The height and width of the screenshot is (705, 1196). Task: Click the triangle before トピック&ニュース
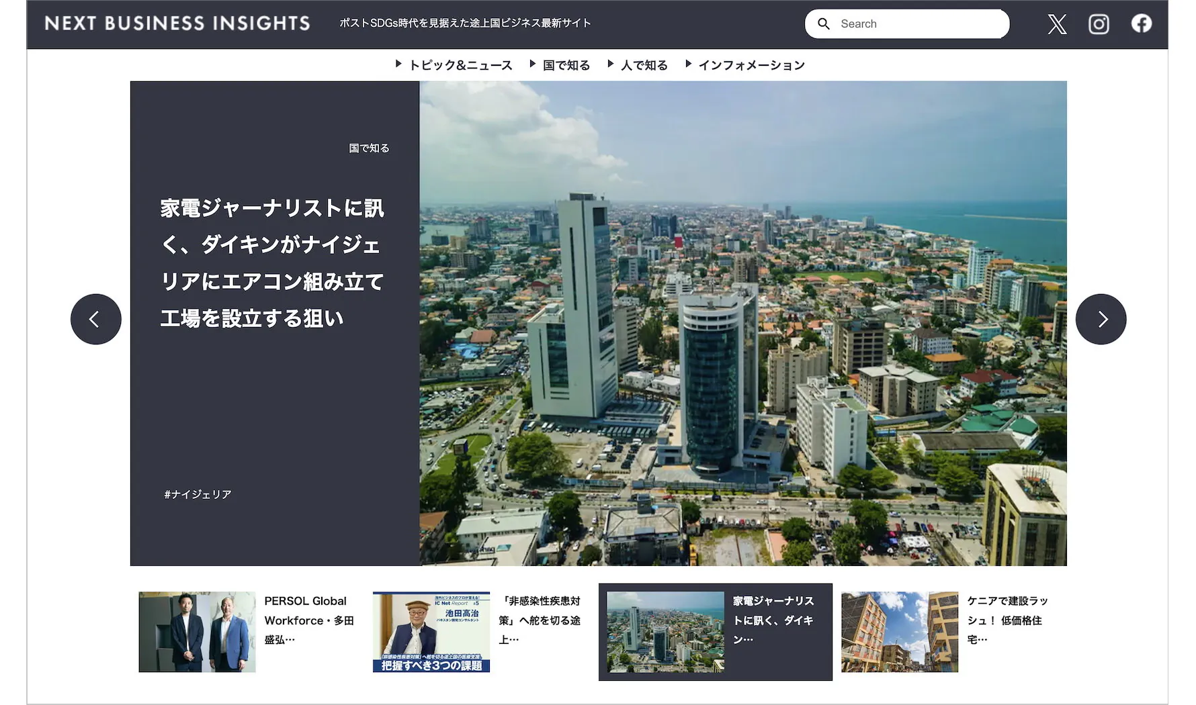(398, 64)
